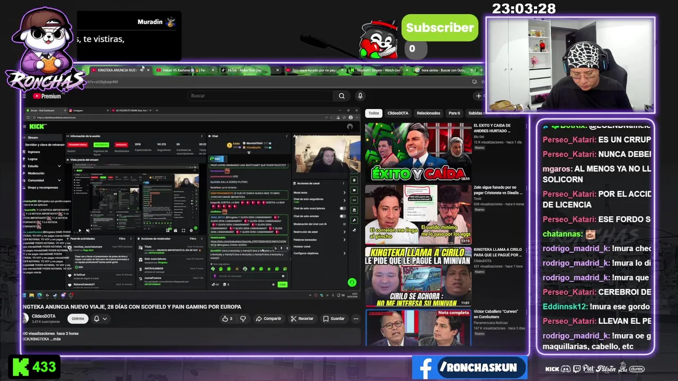This screenshot has width=678, height=381.
Task: Click the Guardar save button
Action: tap(334, 319)
